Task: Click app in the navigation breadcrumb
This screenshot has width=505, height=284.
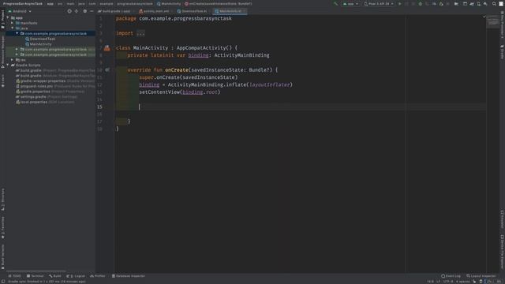Action: pyautogui.click(x=50, y=4)
